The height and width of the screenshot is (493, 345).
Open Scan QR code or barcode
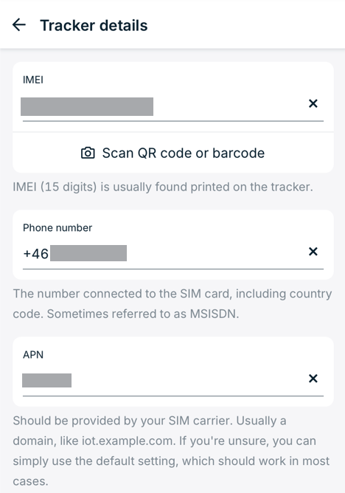[x=173, y=153]
